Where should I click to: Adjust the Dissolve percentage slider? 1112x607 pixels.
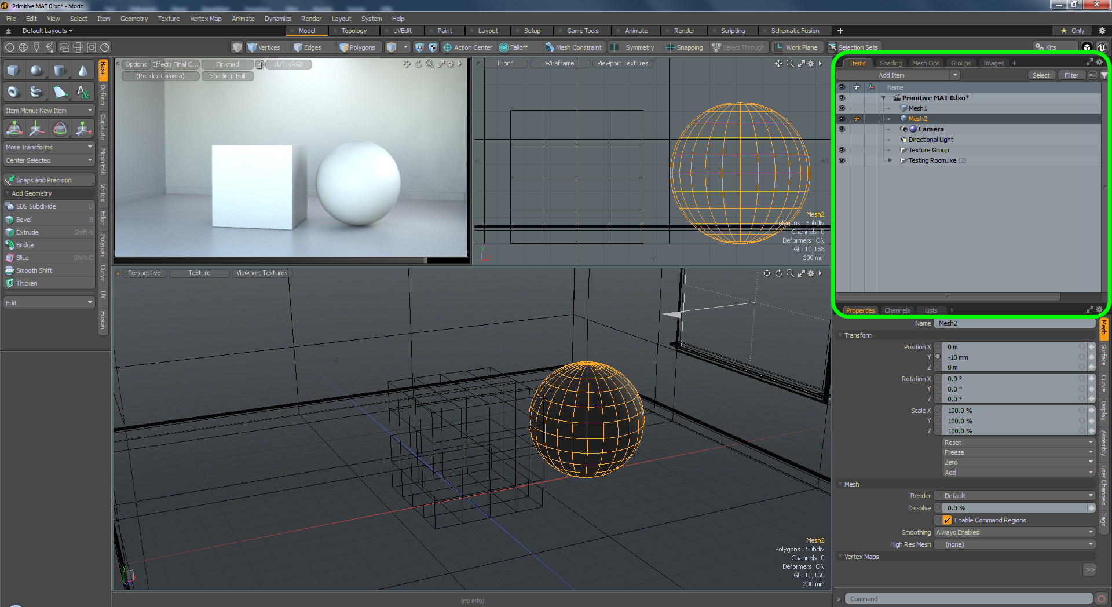1014,508
